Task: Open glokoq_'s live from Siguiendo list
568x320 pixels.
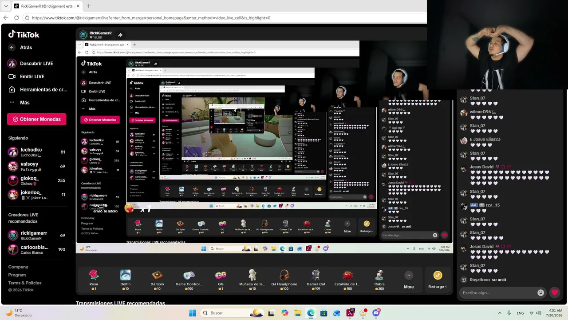Action: click(37, 180)
